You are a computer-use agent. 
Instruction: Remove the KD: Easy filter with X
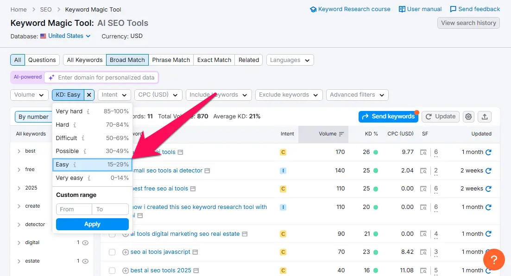pos(89,95)
